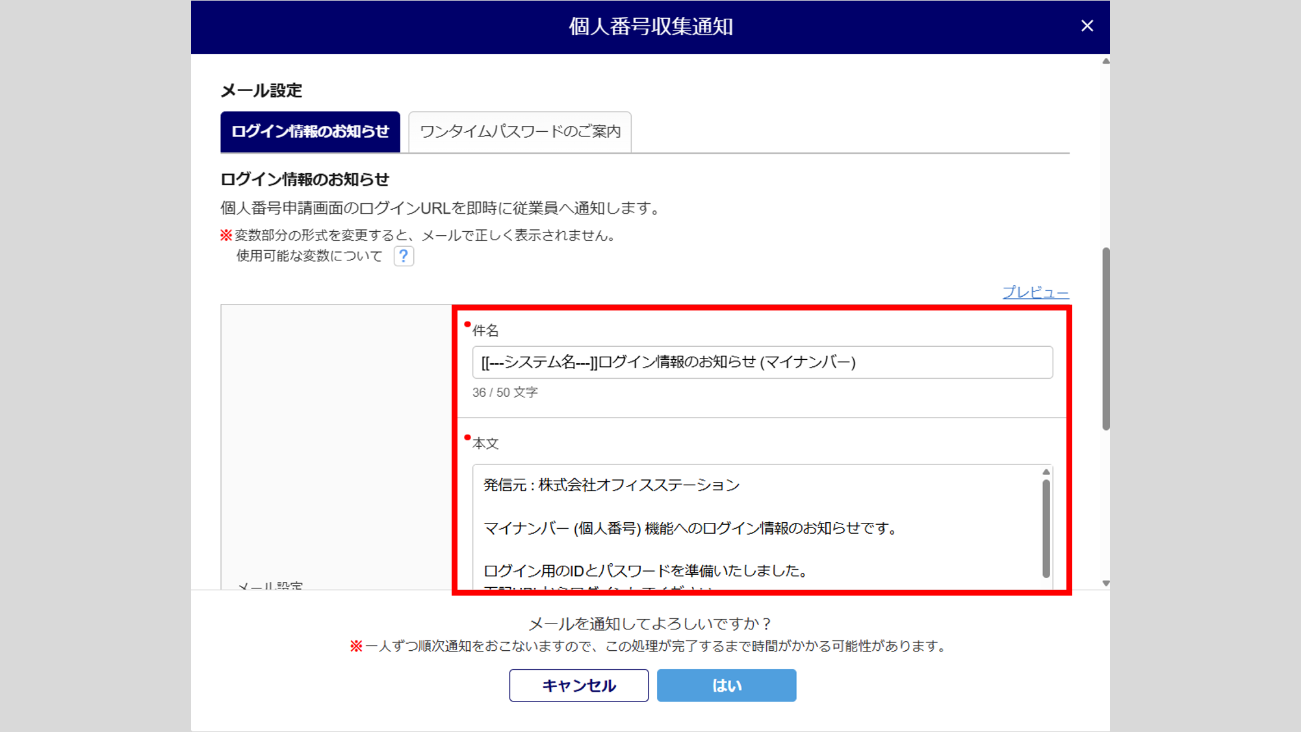Open the ワンタイムパスワードのご案内 tab

[520, 132]
